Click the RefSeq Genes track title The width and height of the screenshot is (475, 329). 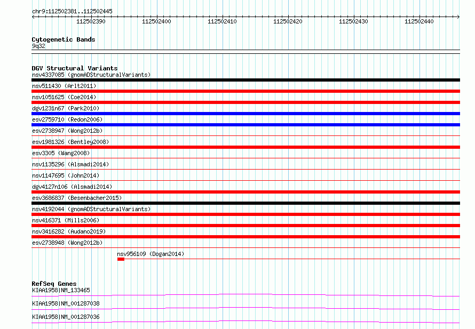coord(54,284)
